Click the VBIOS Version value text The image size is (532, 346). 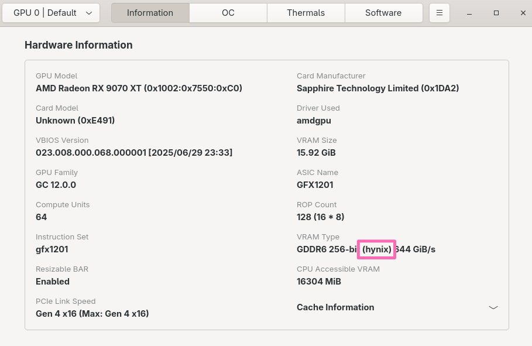coord(133,152)
